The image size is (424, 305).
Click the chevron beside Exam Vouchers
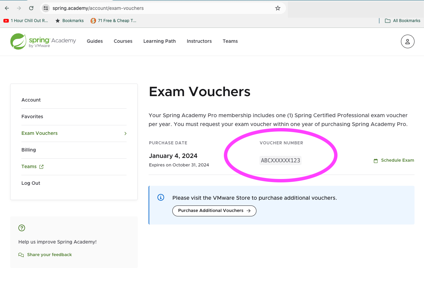coord(126,133)
